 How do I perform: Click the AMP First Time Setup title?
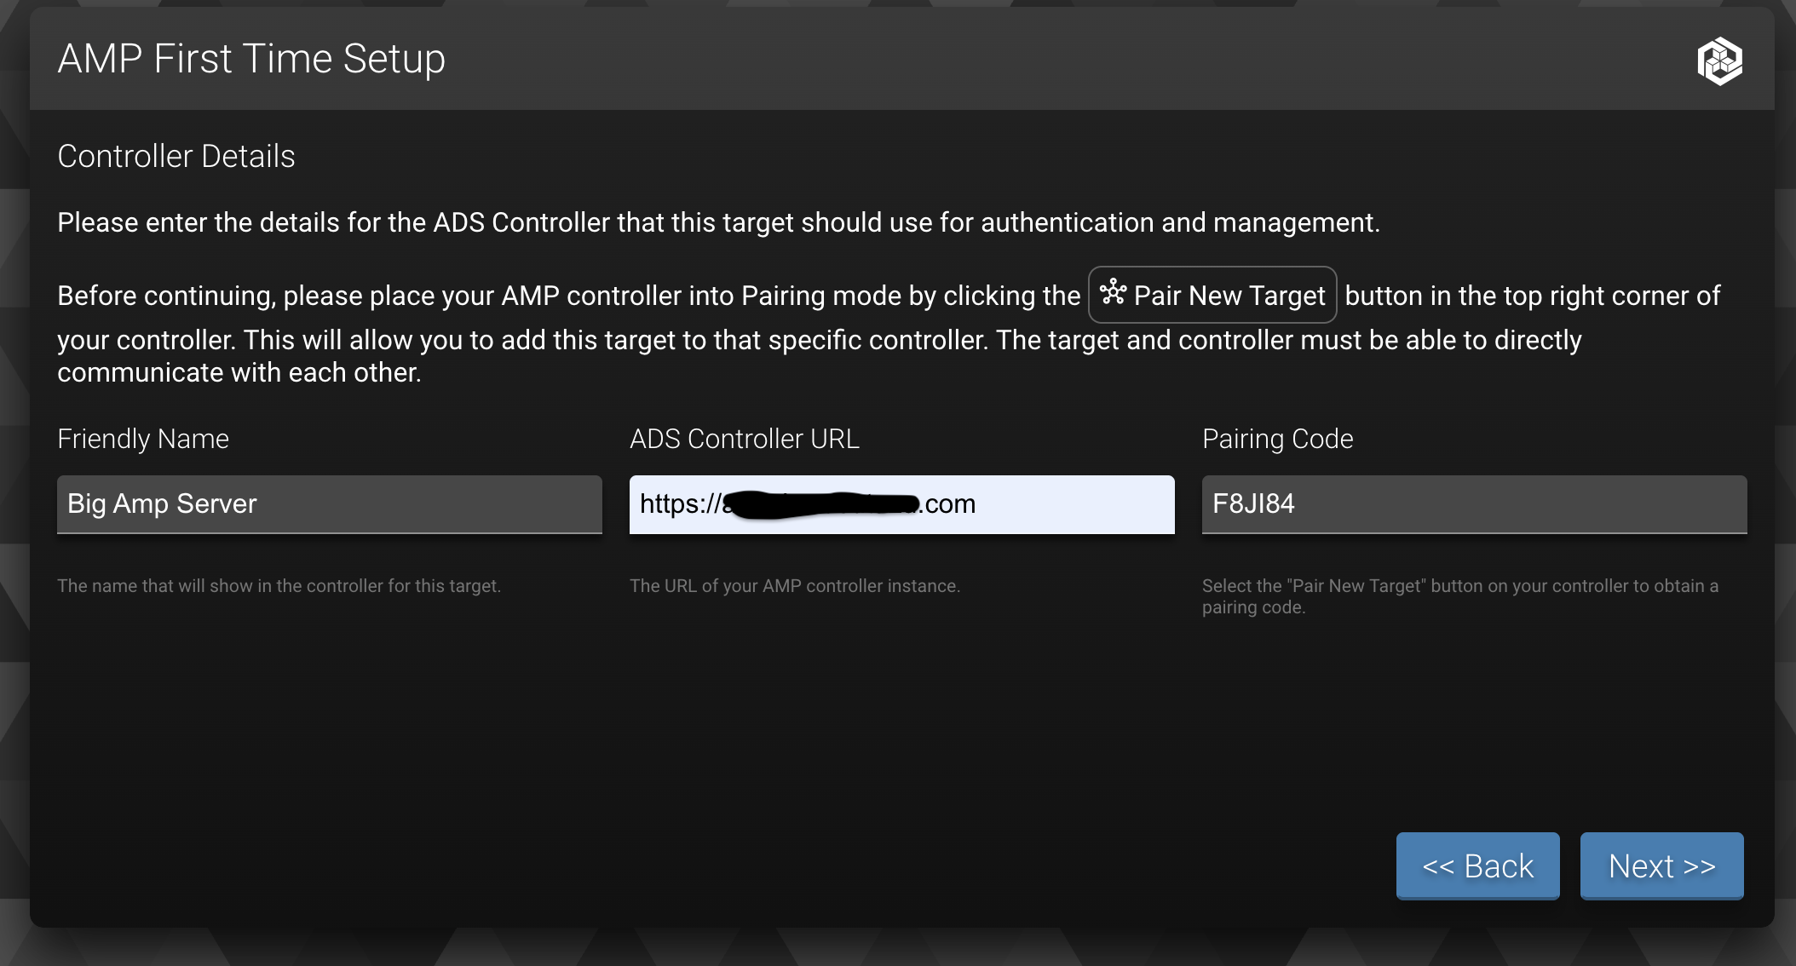pos(251,59)
